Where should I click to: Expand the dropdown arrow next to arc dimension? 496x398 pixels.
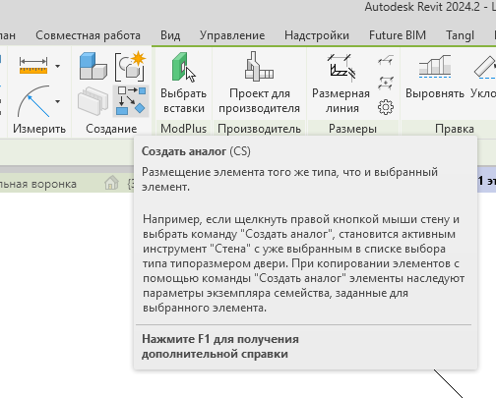pyautogui.click(x=58, y=101)
